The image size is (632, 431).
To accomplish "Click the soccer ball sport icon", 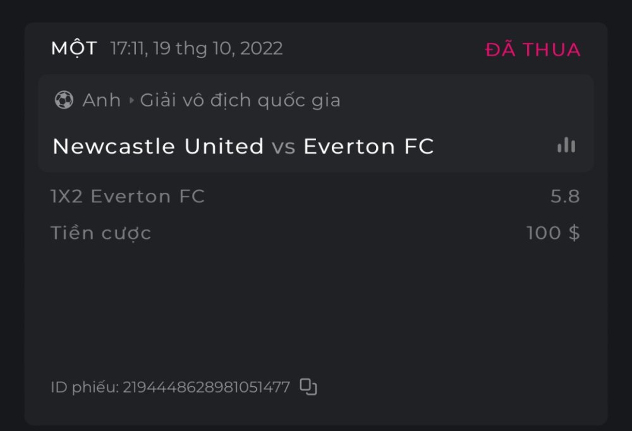I will coord(64,100).
